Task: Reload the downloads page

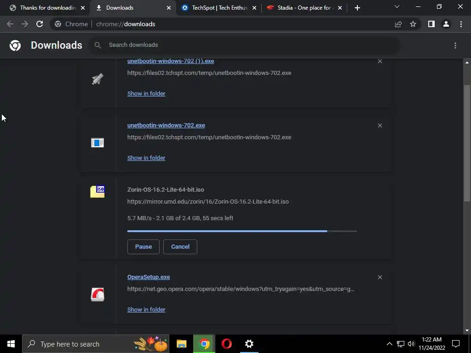Action: pos(40,24)
